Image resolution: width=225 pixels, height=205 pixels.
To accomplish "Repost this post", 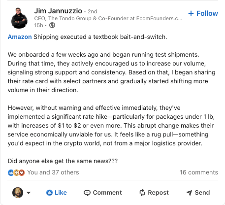I will pos(154,193).
